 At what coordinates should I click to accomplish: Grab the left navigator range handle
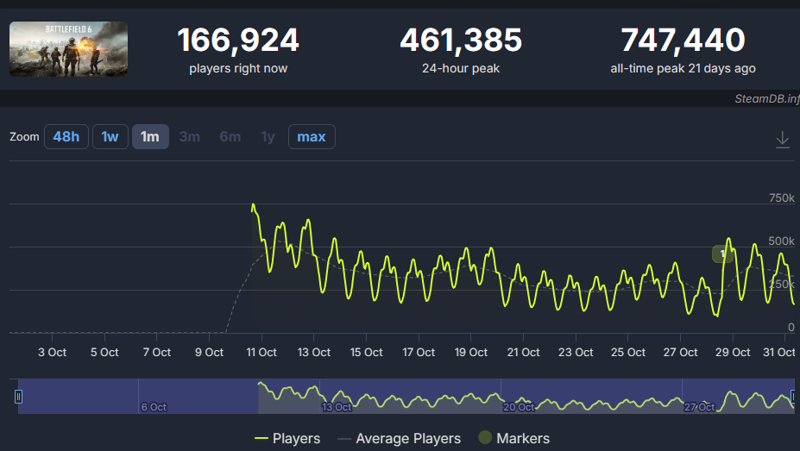coord(18,397)
